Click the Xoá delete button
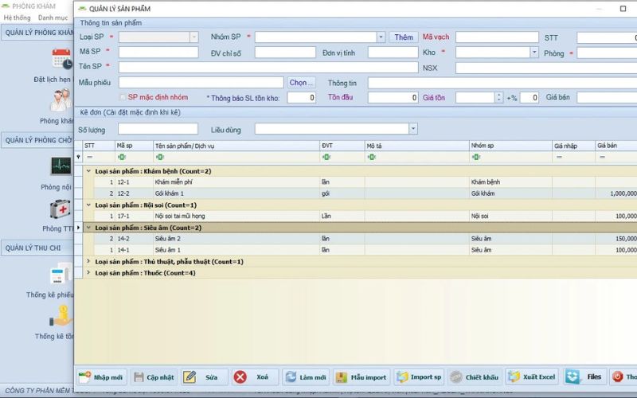Image resolution: width=637 pixels, height=398 pixels. (x=255, y=377)
